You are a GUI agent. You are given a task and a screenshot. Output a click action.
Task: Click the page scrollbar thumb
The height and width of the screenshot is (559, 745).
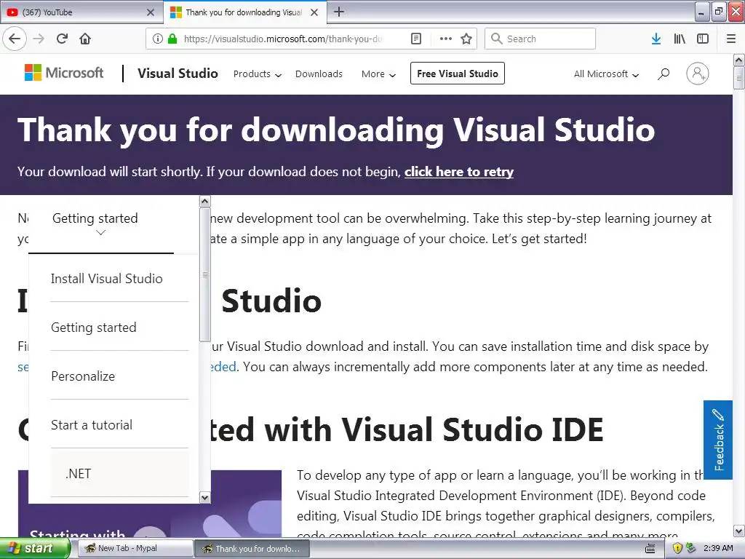pyautogui.click(x=738, y=78)
